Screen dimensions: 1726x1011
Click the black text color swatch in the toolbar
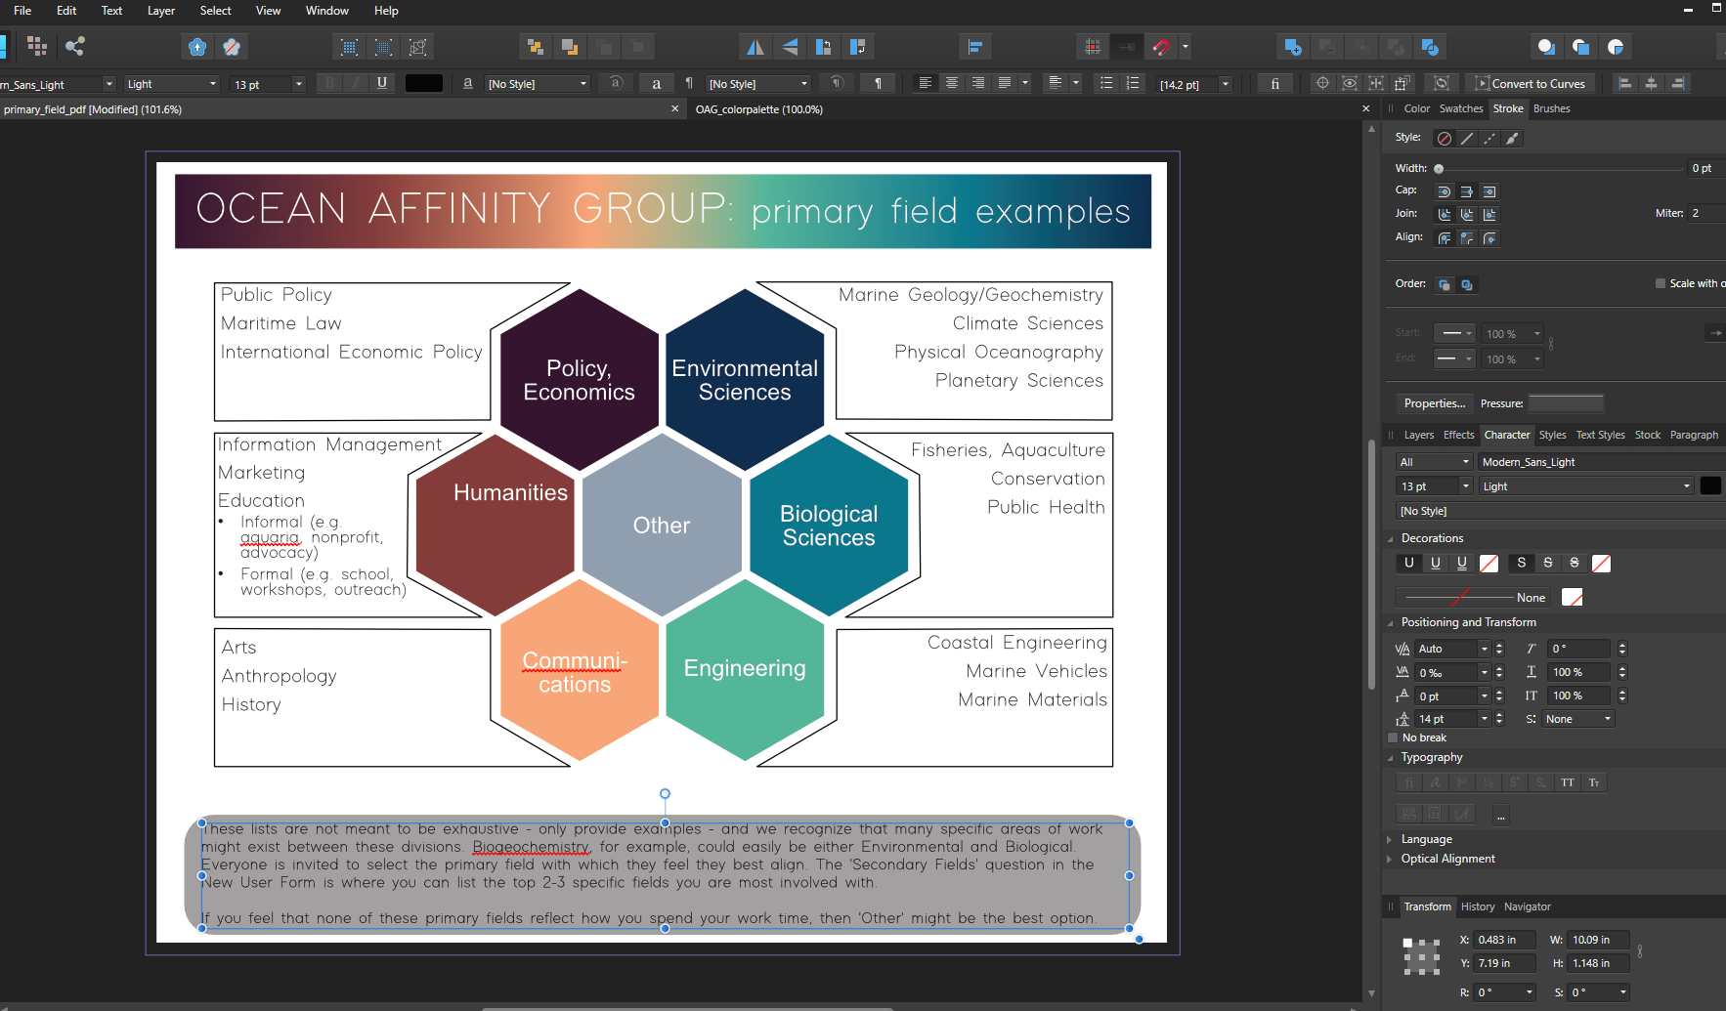[423, 84]
